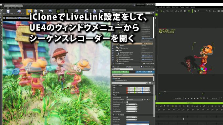Select the iClone arrow selection tool
223x125 pixels.
pos(157,11)
